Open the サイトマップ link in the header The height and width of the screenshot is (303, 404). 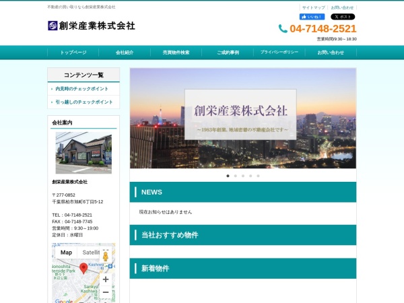point(313,7)
